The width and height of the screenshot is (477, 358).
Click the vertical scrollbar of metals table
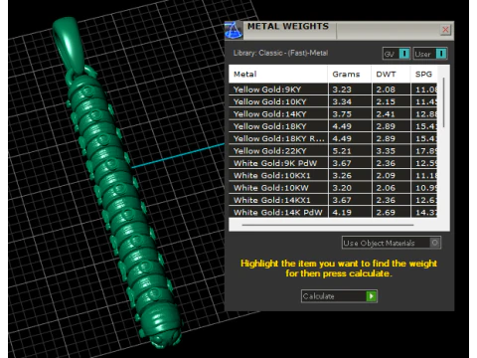point(443,102)
